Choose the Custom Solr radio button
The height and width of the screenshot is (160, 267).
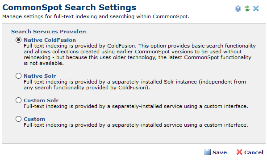18,100
